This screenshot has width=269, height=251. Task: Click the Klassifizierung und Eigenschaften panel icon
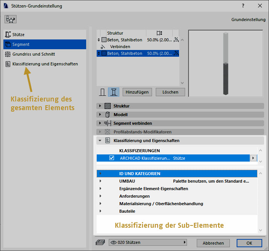coord(108,141)
